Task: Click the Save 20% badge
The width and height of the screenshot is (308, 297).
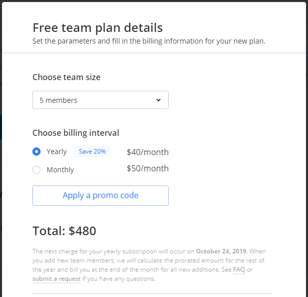Action: click(92, 152)
